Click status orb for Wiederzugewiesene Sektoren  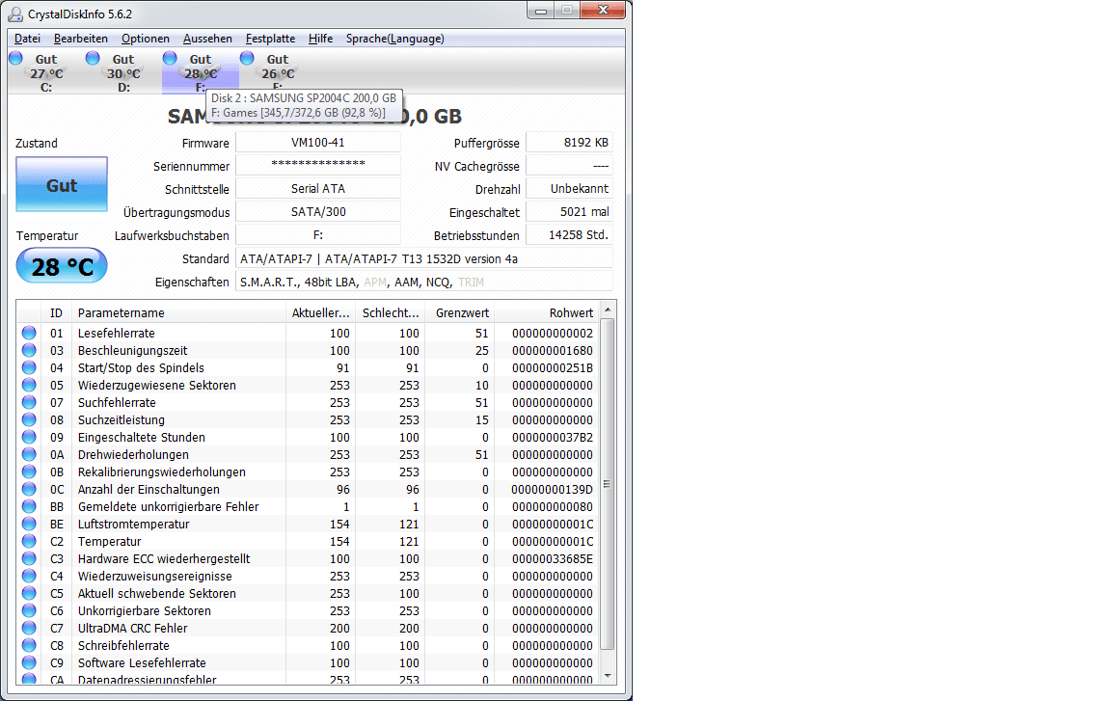29,385
